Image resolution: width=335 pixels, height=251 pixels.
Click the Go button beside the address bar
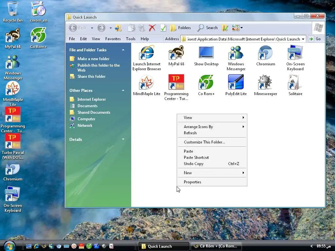[x=315, y=39]
